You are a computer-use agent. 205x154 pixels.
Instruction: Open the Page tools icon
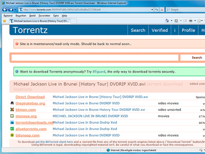199,21
